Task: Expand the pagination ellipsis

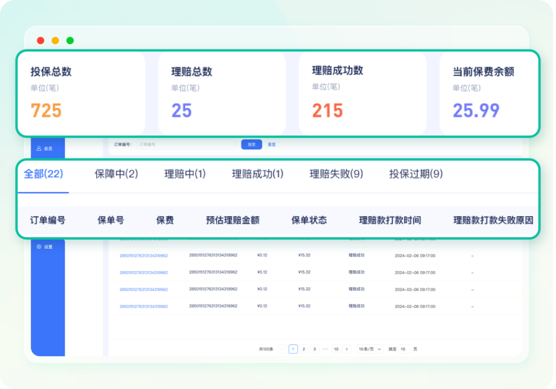Action: (x=325, y=349)
